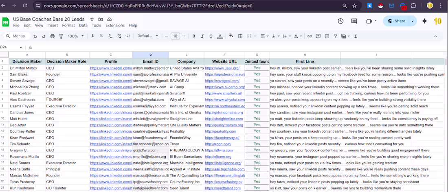Format as percent

(x=101, y=36)
